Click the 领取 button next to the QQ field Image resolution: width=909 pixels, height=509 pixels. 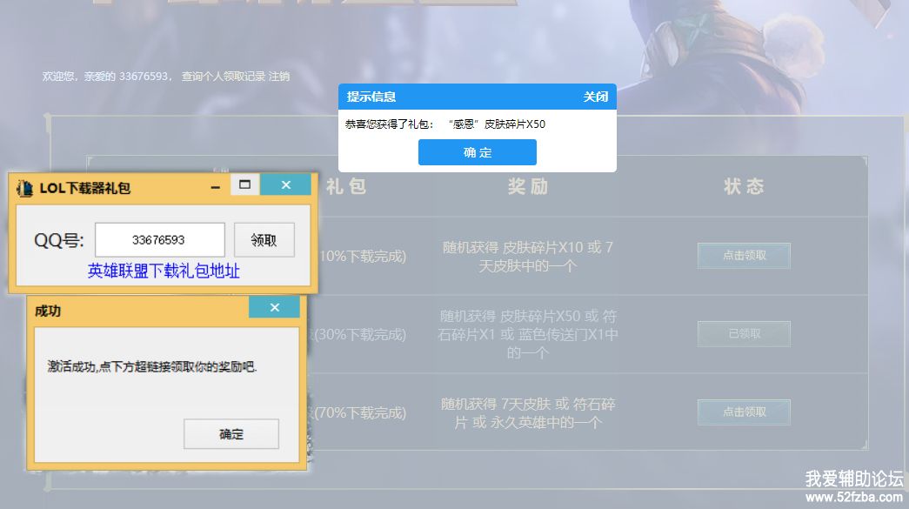click(264, 239)
